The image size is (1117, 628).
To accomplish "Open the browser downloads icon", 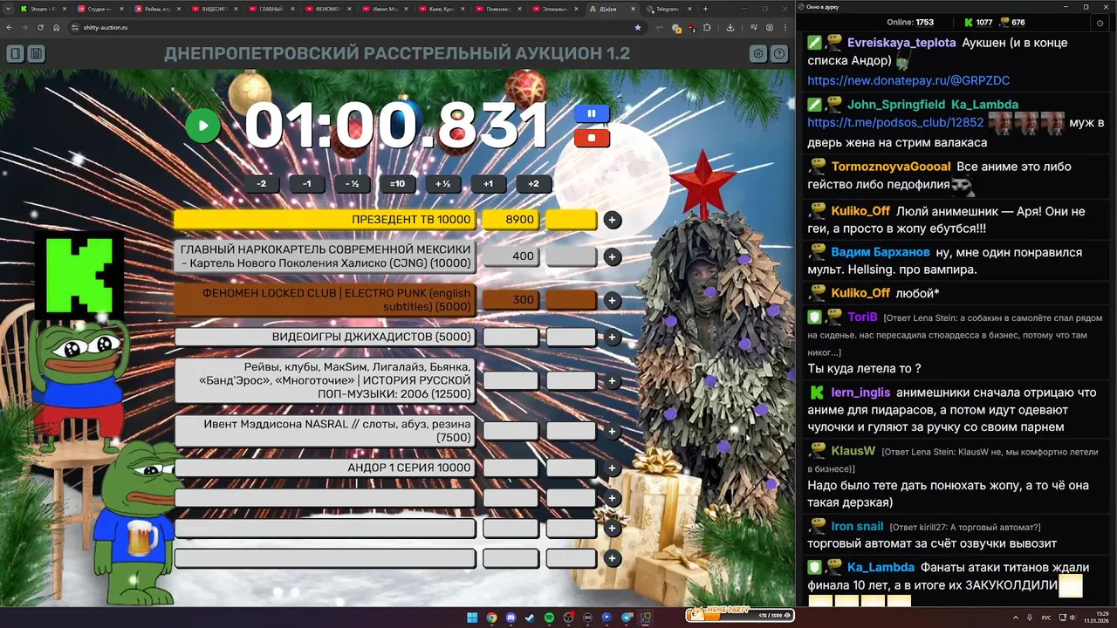I will click(x=730, y=27).
